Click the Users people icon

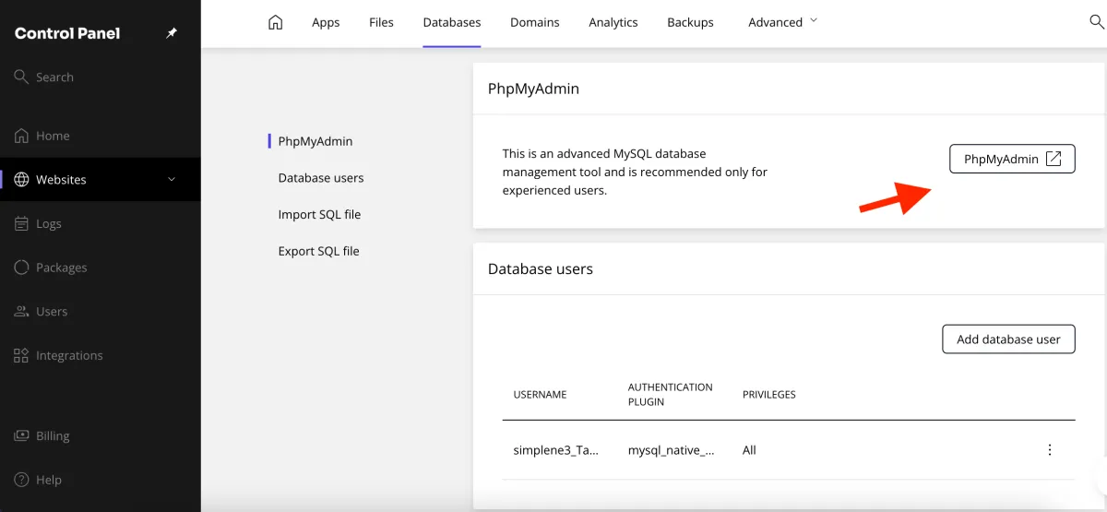tap(21, 312)
